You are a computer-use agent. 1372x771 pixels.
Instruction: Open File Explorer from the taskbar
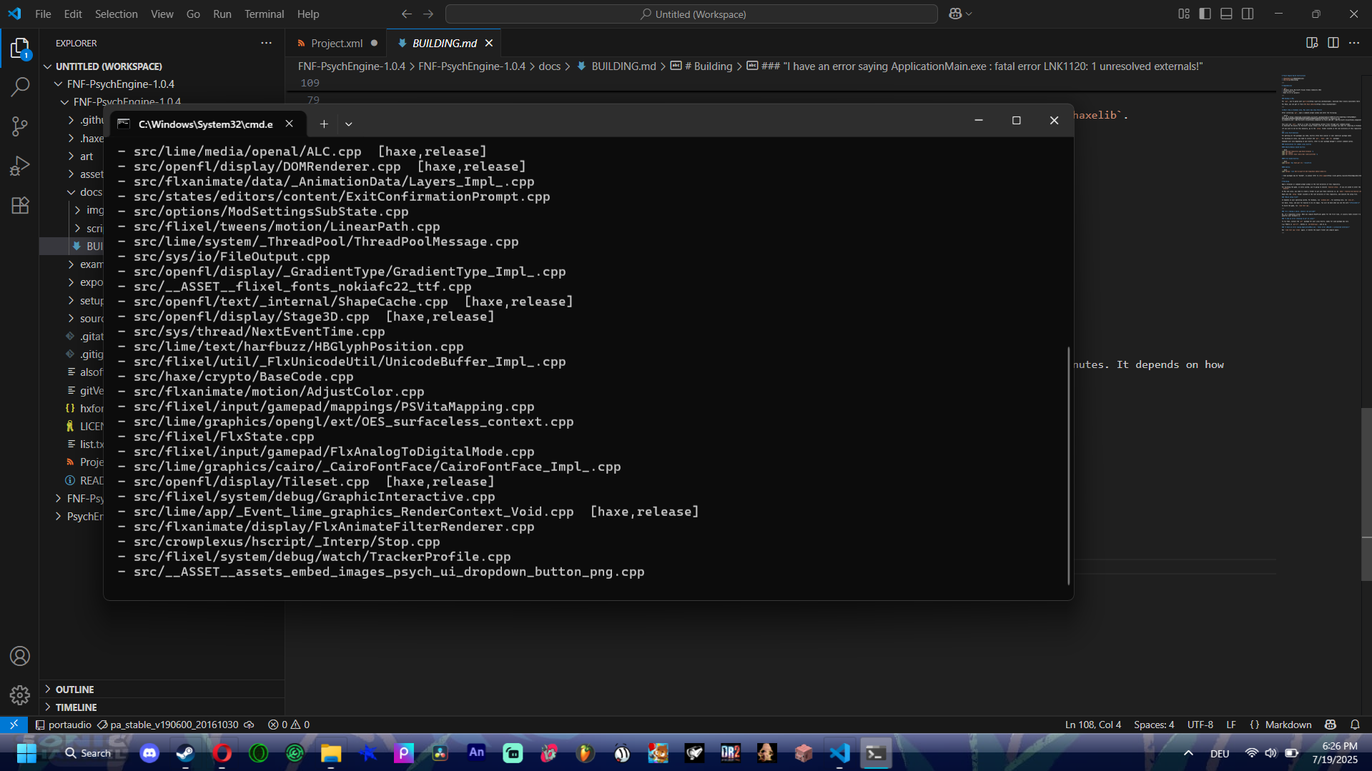331,753
